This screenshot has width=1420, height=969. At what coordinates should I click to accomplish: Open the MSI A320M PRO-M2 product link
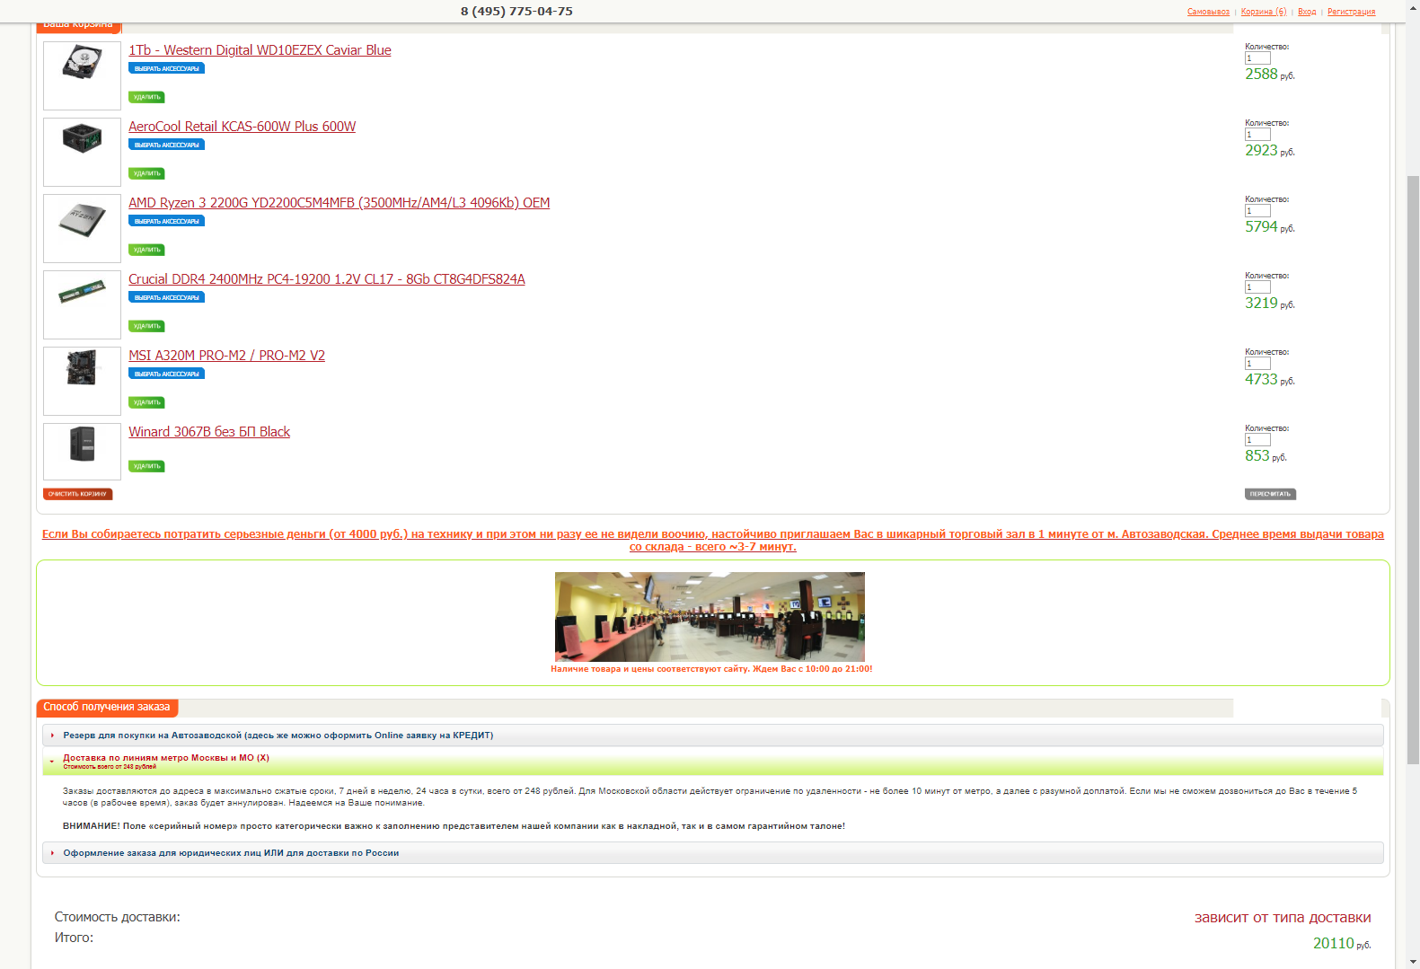click(226, 356)
